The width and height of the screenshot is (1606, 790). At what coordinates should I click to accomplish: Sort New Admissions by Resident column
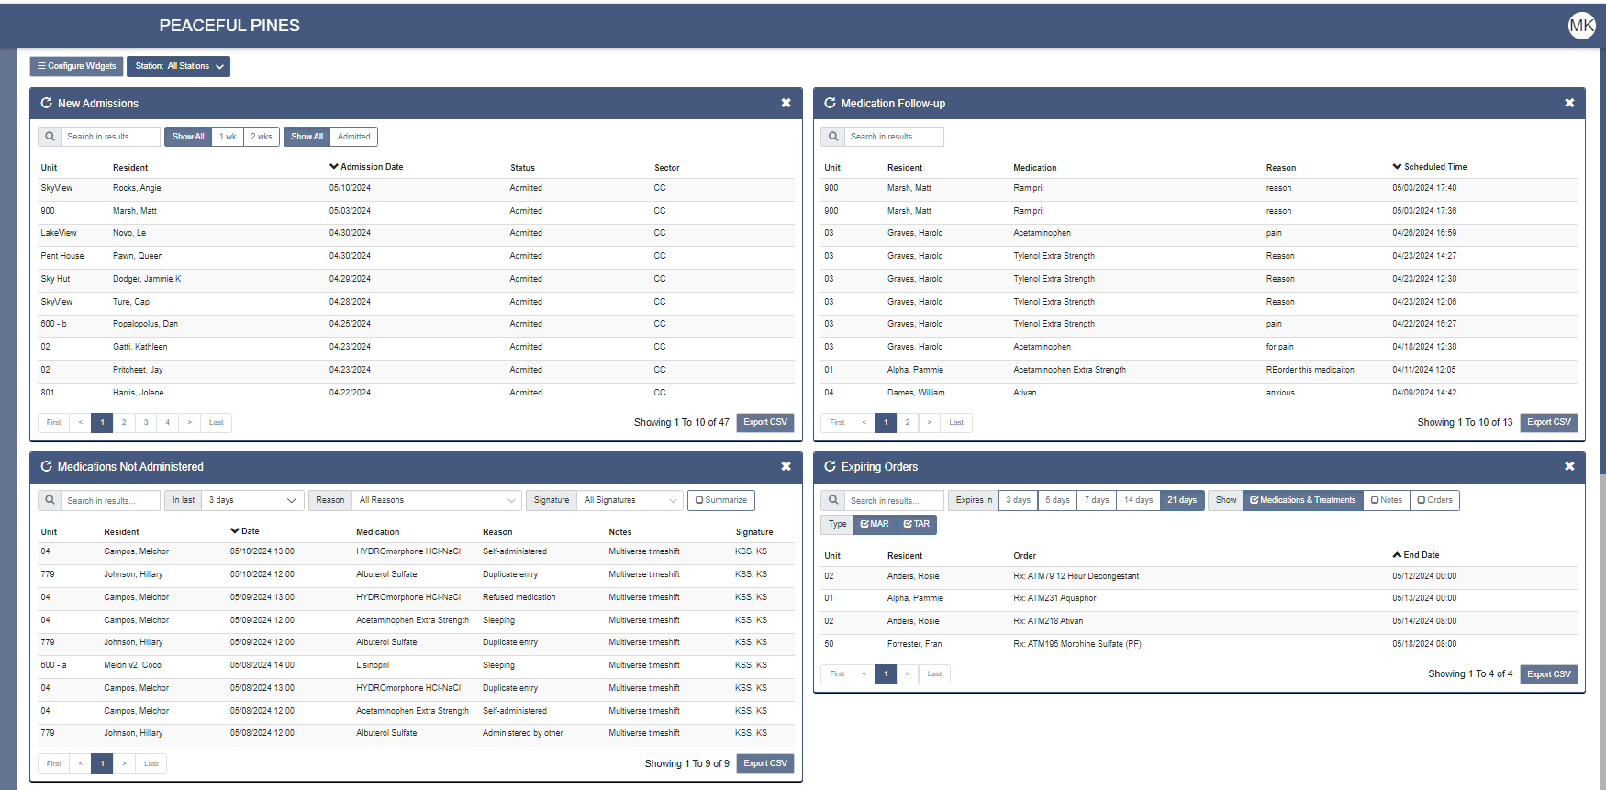[130, 168]
